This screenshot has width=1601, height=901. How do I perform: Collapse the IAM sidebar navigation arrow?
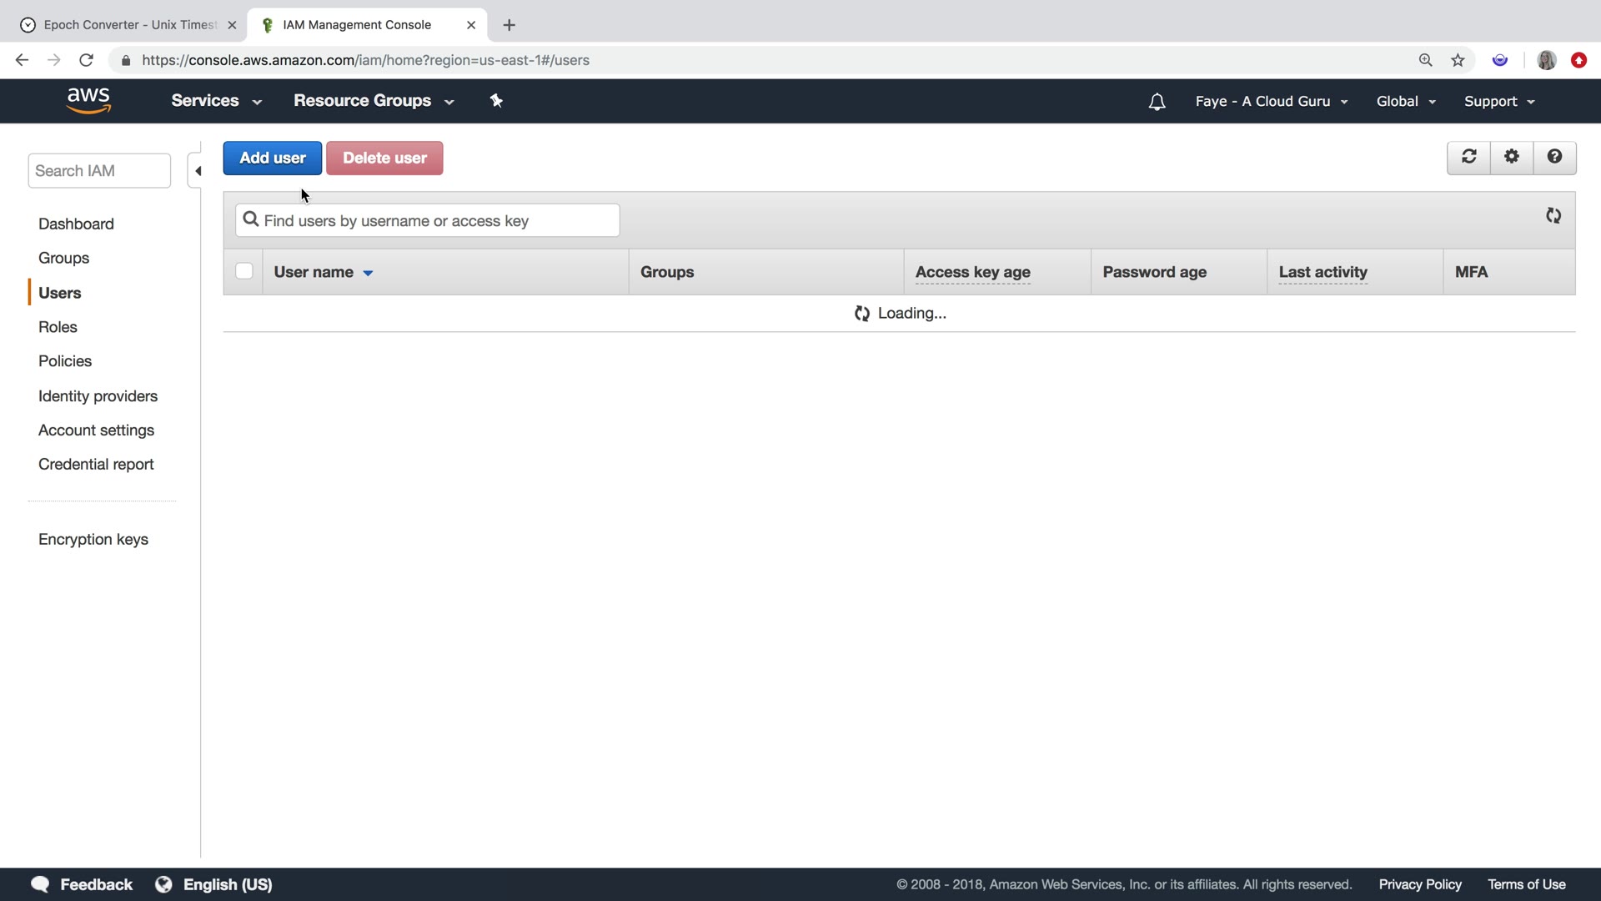pos(198,171)
